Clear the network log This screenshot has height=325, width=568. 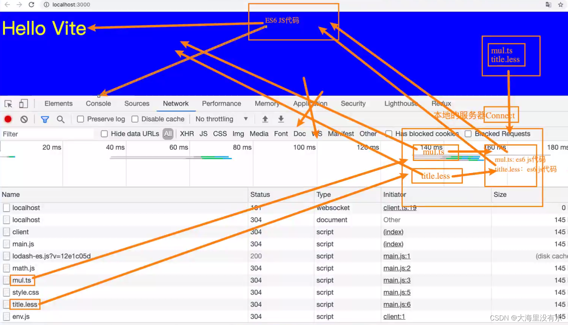point(24,119)
